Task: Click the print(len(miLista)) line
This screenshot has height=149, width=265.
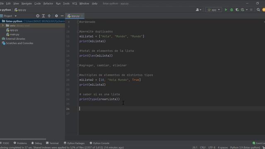Action: coord(96,55)
